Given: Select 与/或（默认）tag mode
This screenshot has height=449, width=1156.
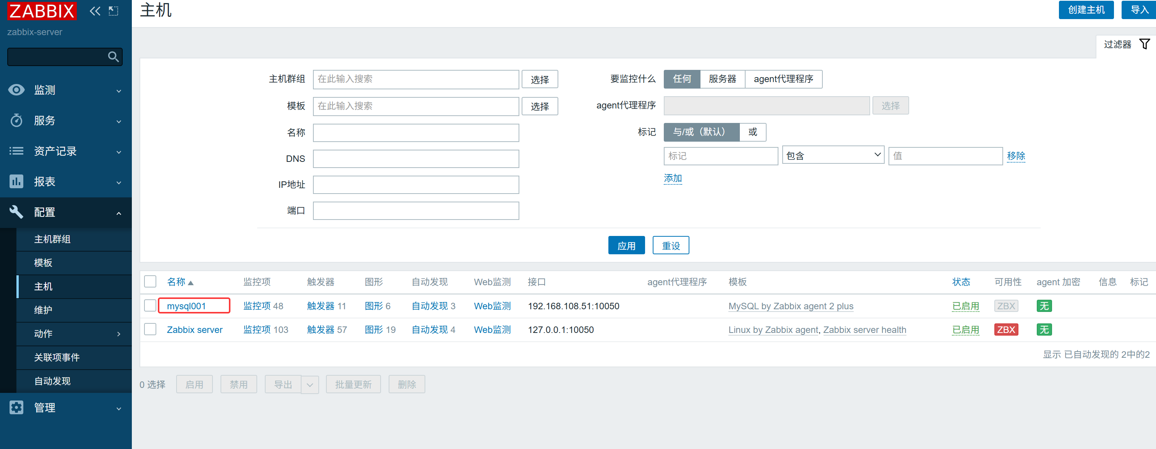Looking at the screenshot, I should click(x=701, y=132).
